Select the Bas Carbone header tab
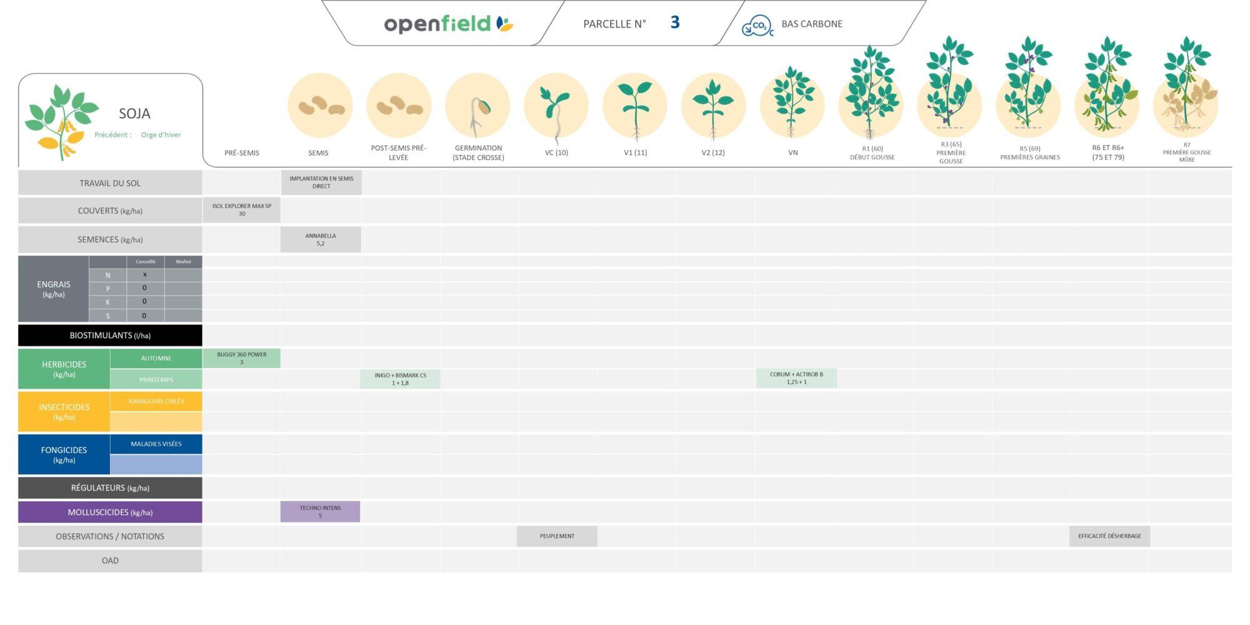 click(811, 24)
